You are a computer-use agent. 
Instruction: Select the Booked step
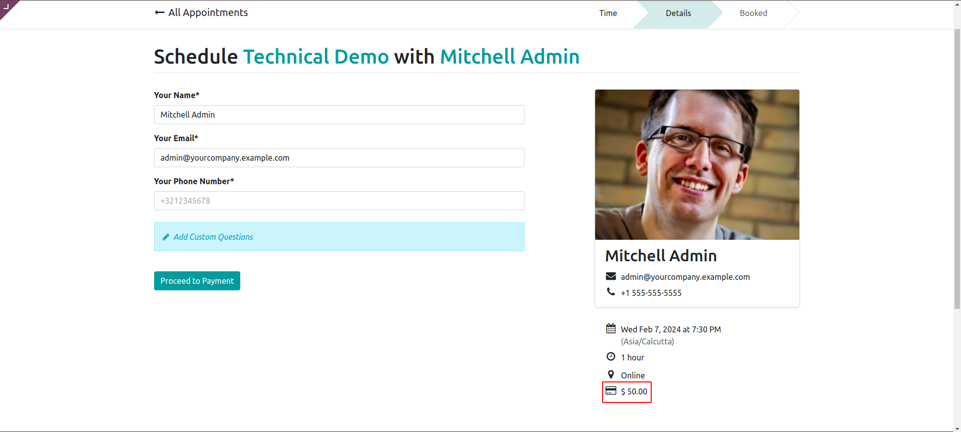pos(753,13)
